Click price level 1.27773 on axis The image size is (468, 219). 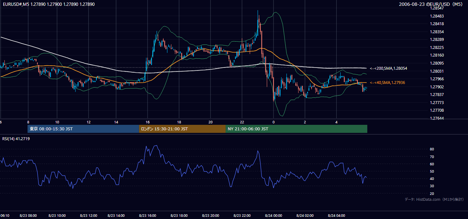tap(437, 103)
